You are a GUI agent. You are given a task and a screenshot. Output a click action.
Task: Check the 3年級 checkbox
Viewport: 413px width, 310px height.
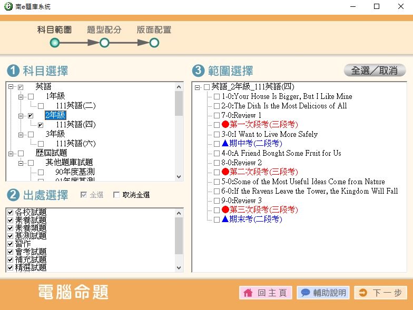tap(31, 135)
